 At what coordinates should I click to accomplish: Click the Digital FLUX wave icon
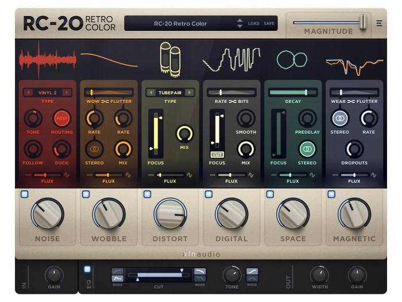(251, 175)
